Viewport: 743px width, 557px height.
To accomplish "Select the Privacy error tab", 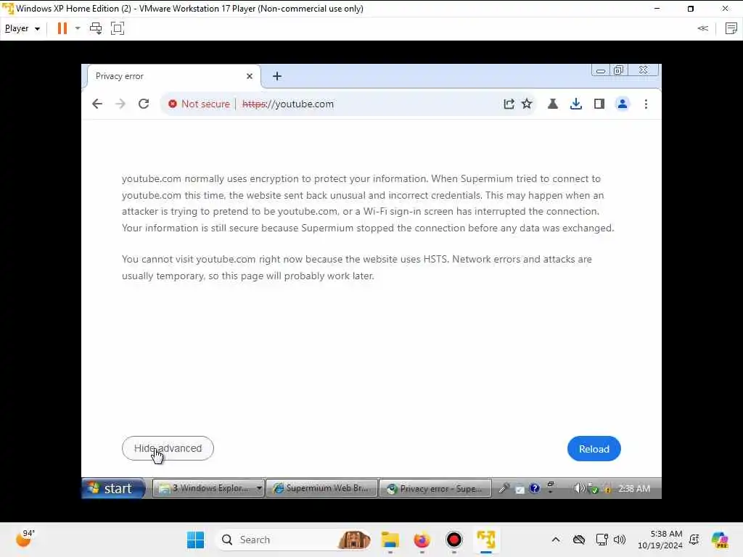I will [x=173, y=76].
